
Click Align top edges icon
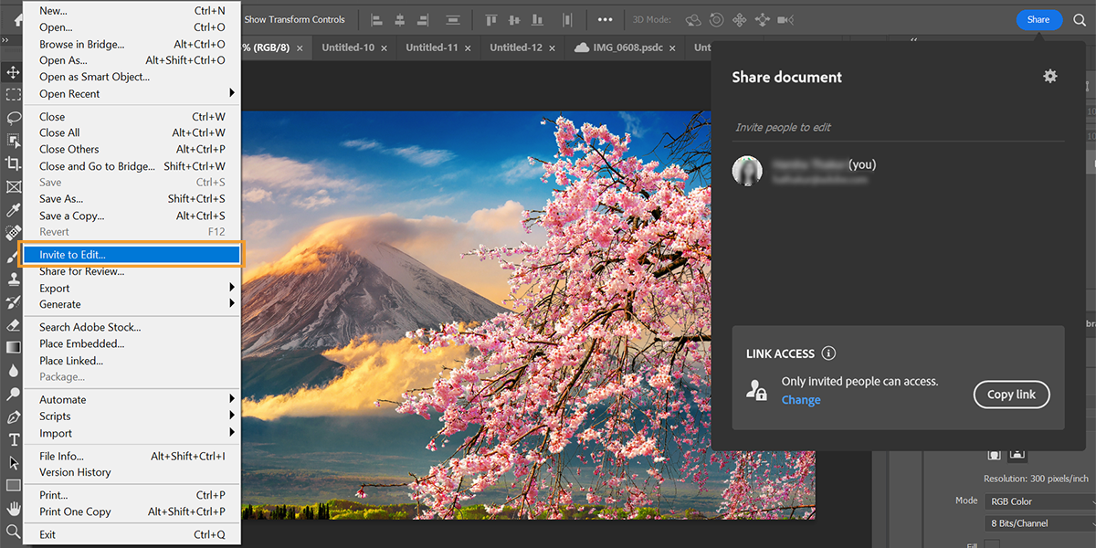click(491, 19)
